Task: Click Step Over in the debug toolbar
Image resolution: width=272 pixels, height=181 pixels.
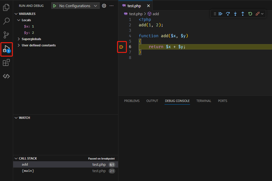Action: tap(228, 14)
